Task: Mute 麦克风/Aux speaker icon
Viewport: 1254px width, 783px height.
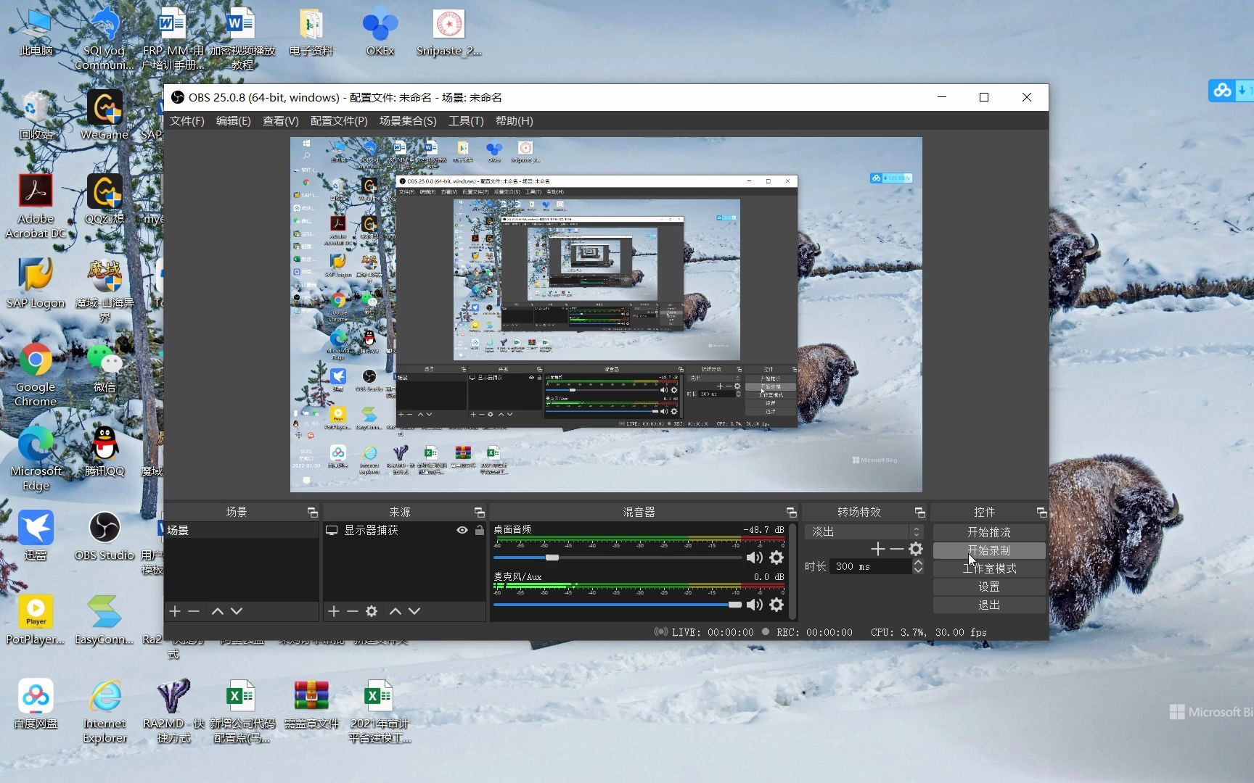Action: tap(755, 605)
